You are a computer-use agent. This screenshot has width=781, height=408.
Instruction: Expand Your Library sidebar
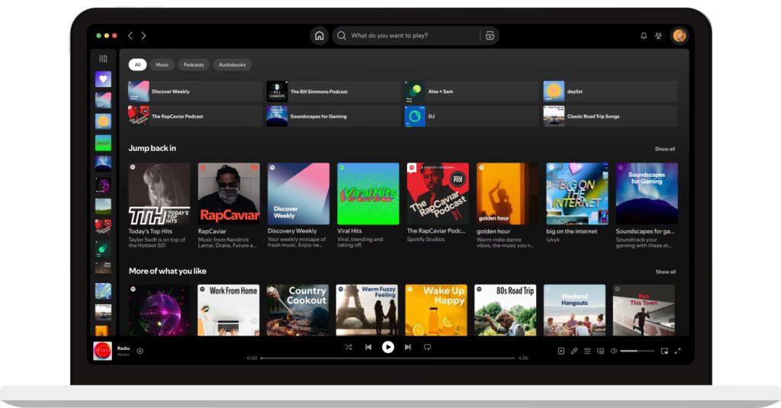[103, 59]
